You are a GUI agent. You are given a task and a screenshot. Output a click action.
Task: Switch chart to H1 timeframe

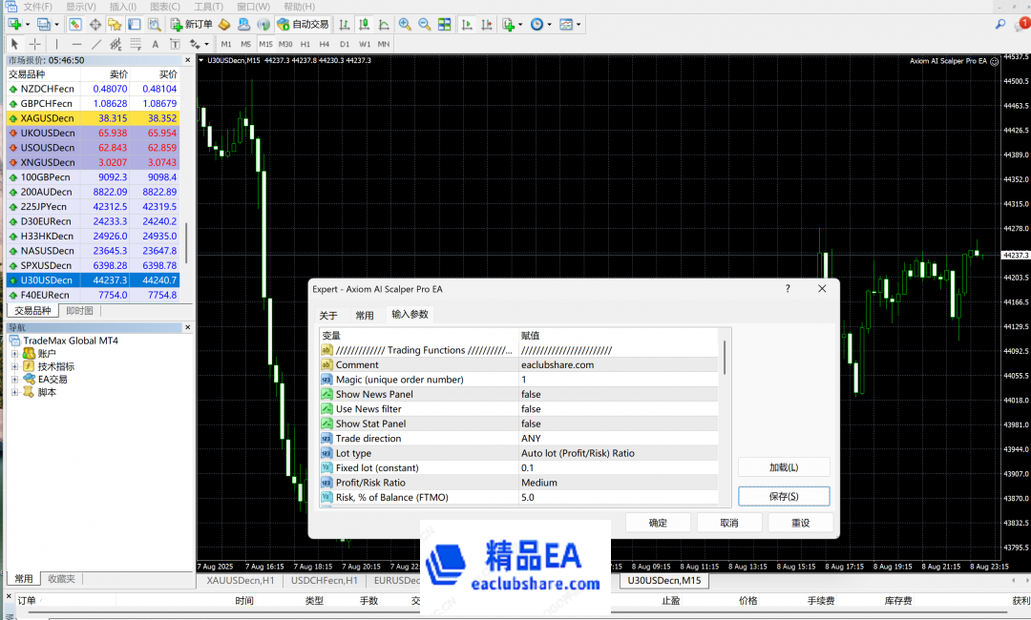[x=305, y=44]
